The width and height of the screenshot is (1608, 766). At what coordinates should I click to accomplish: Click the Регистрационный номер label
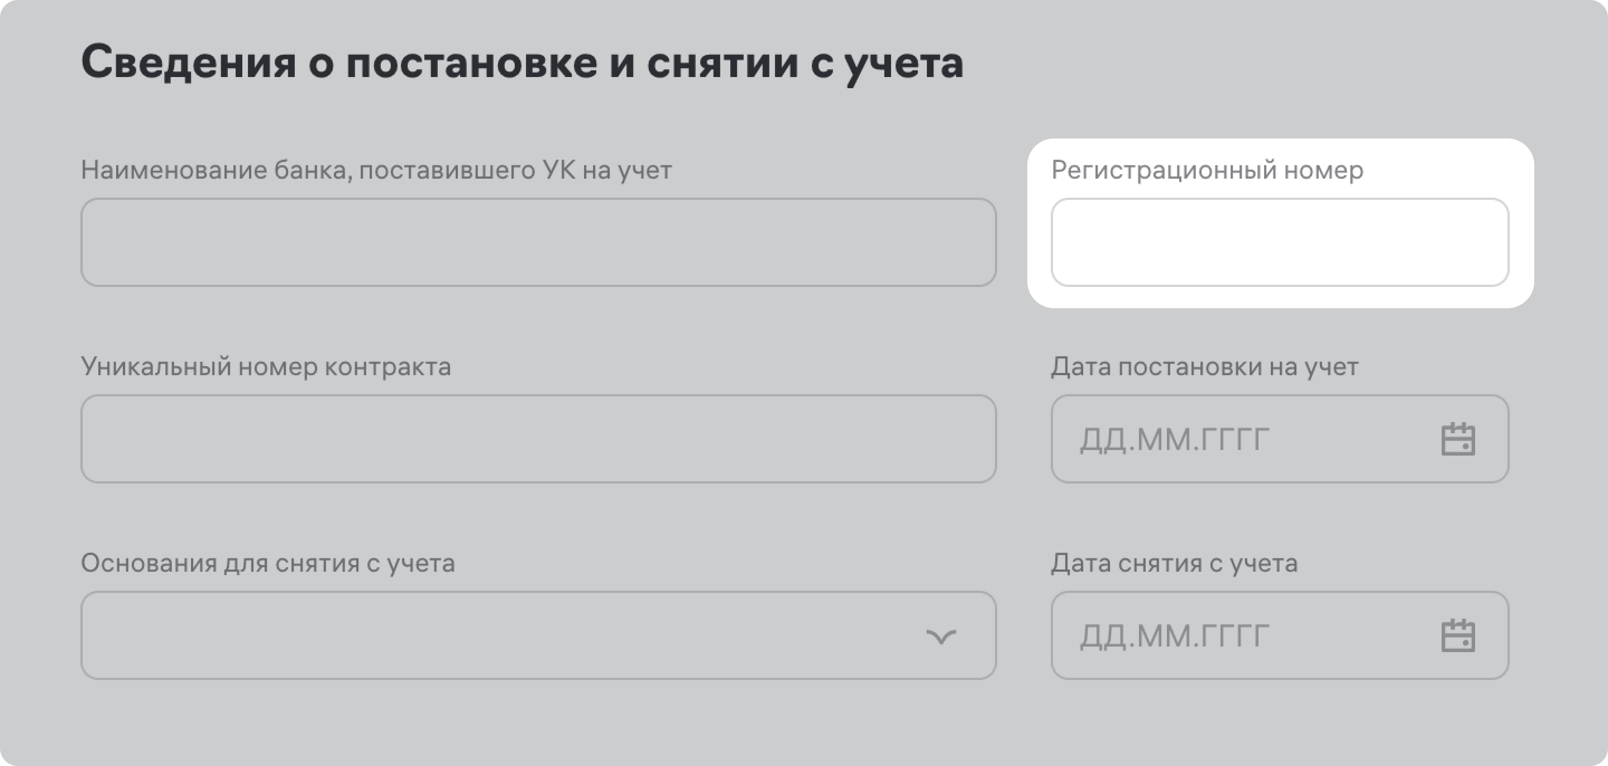[1207, 170]
